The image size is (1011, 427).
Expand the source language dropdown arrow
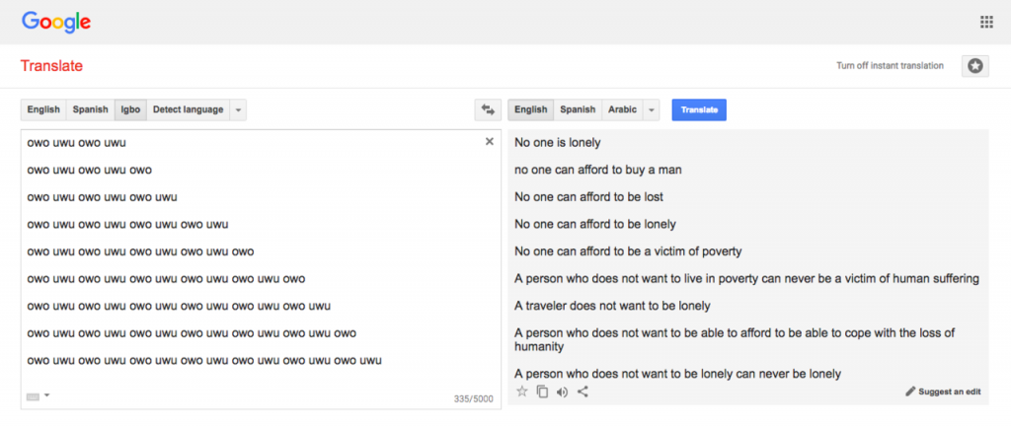[239, 109]
